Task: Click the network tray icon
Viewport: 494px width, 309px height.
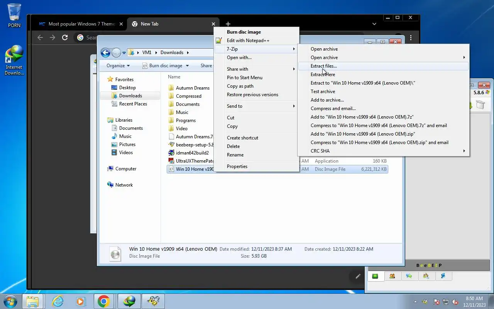Action: point(446,302)
